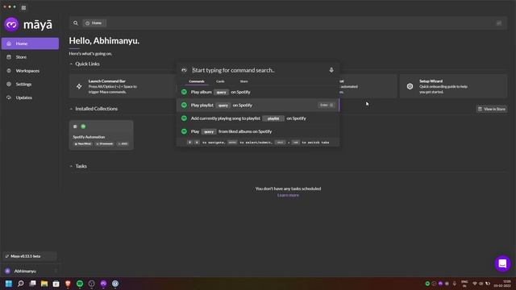Click the Maya logo icon

pos(11,25)
